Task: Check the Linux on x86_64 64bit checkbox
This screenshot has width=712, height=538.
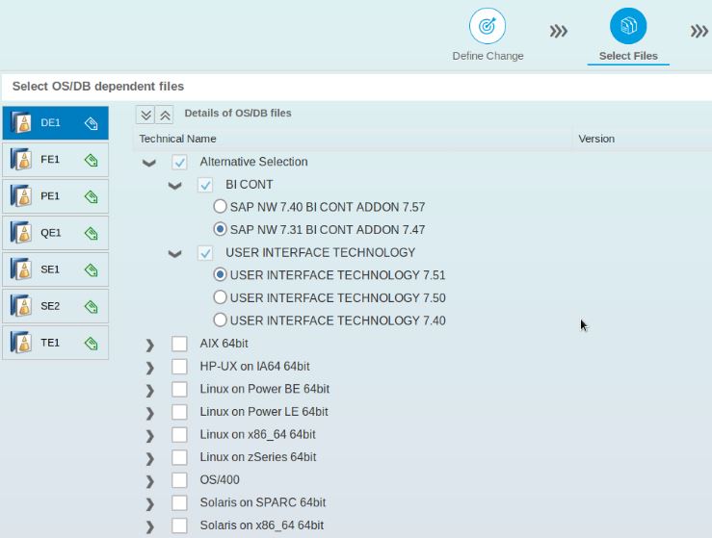Action: click(x=179, y=434)
